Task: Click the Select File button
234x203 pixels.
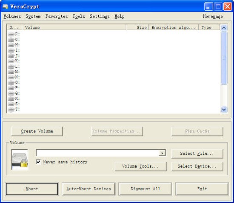Action: pyautogui.click(x=197, y=154)
